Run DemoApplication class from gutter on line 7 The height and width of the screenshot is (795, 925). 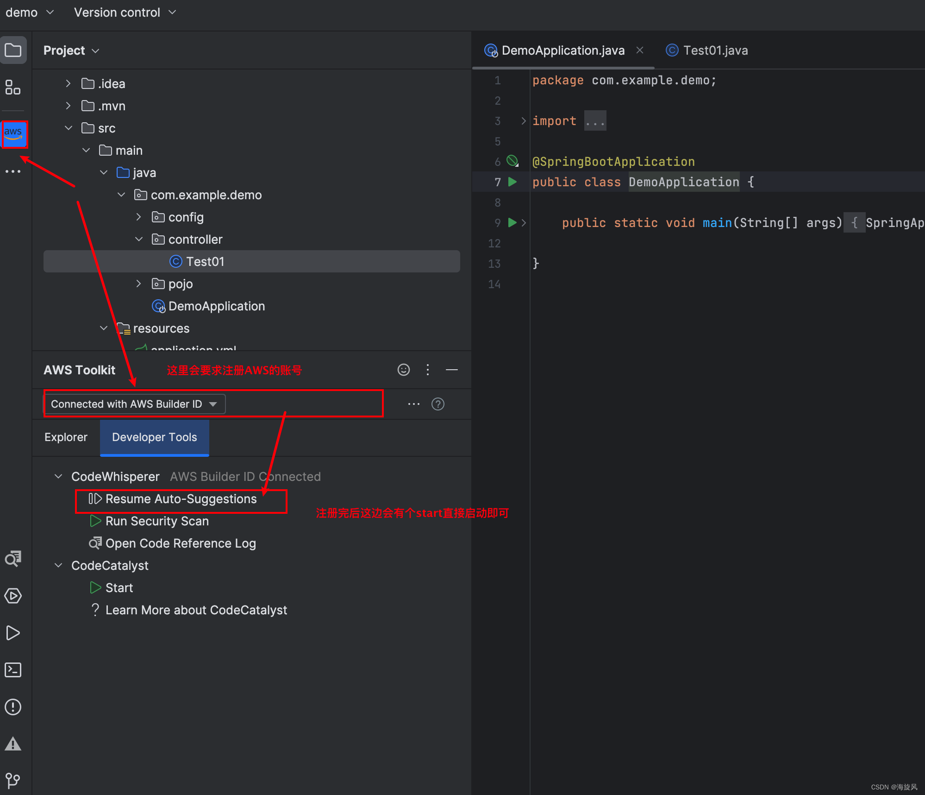tap(512, 182)
